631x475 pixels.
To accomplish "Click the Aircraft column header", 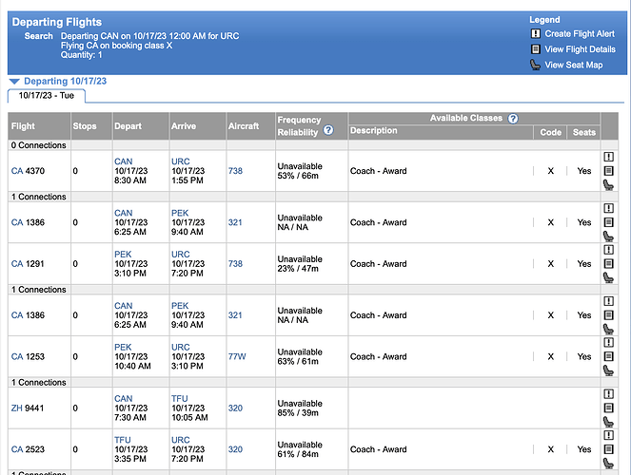I will pyautogui.click(x=244, y=126).
